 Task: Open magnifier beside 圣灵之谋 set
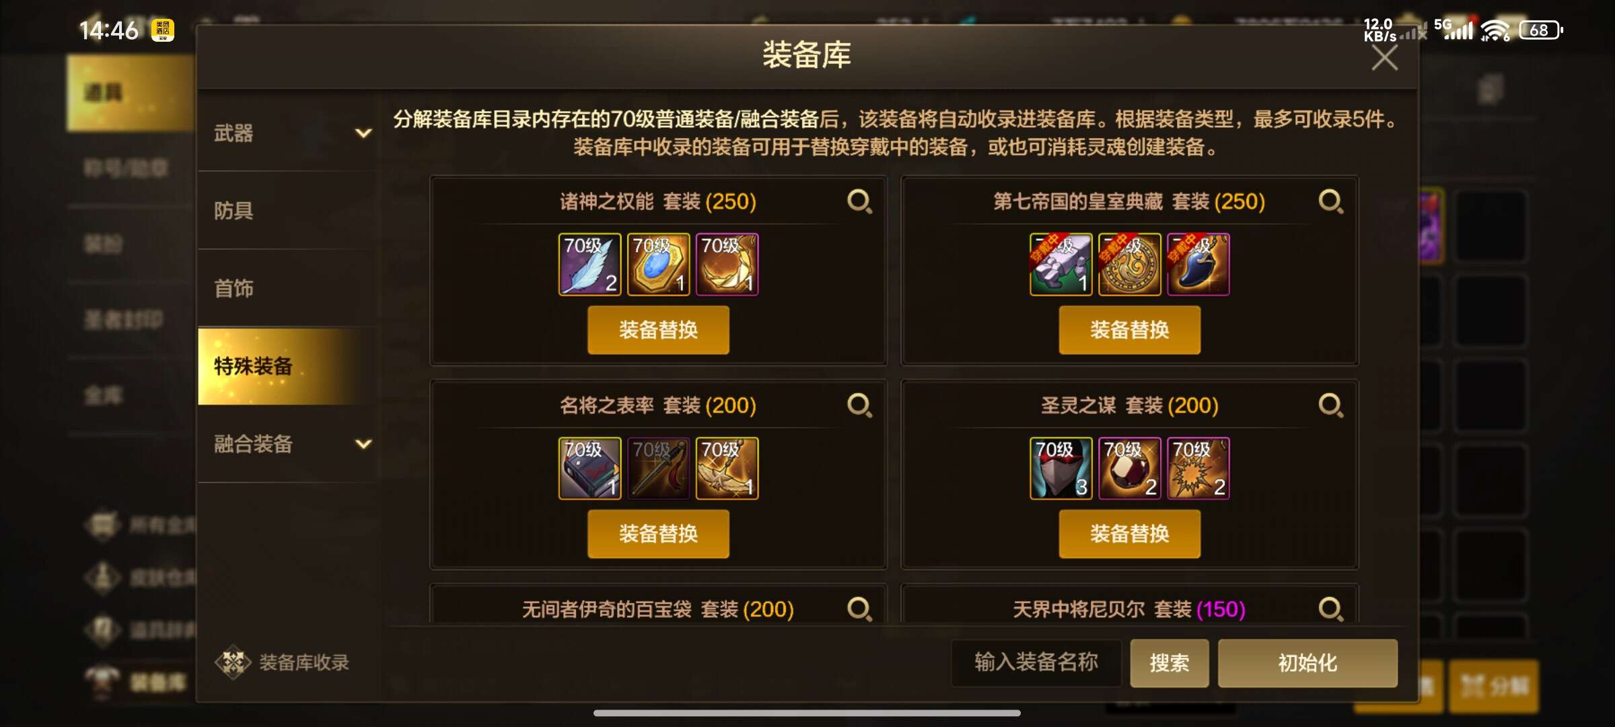(1330, 405)
